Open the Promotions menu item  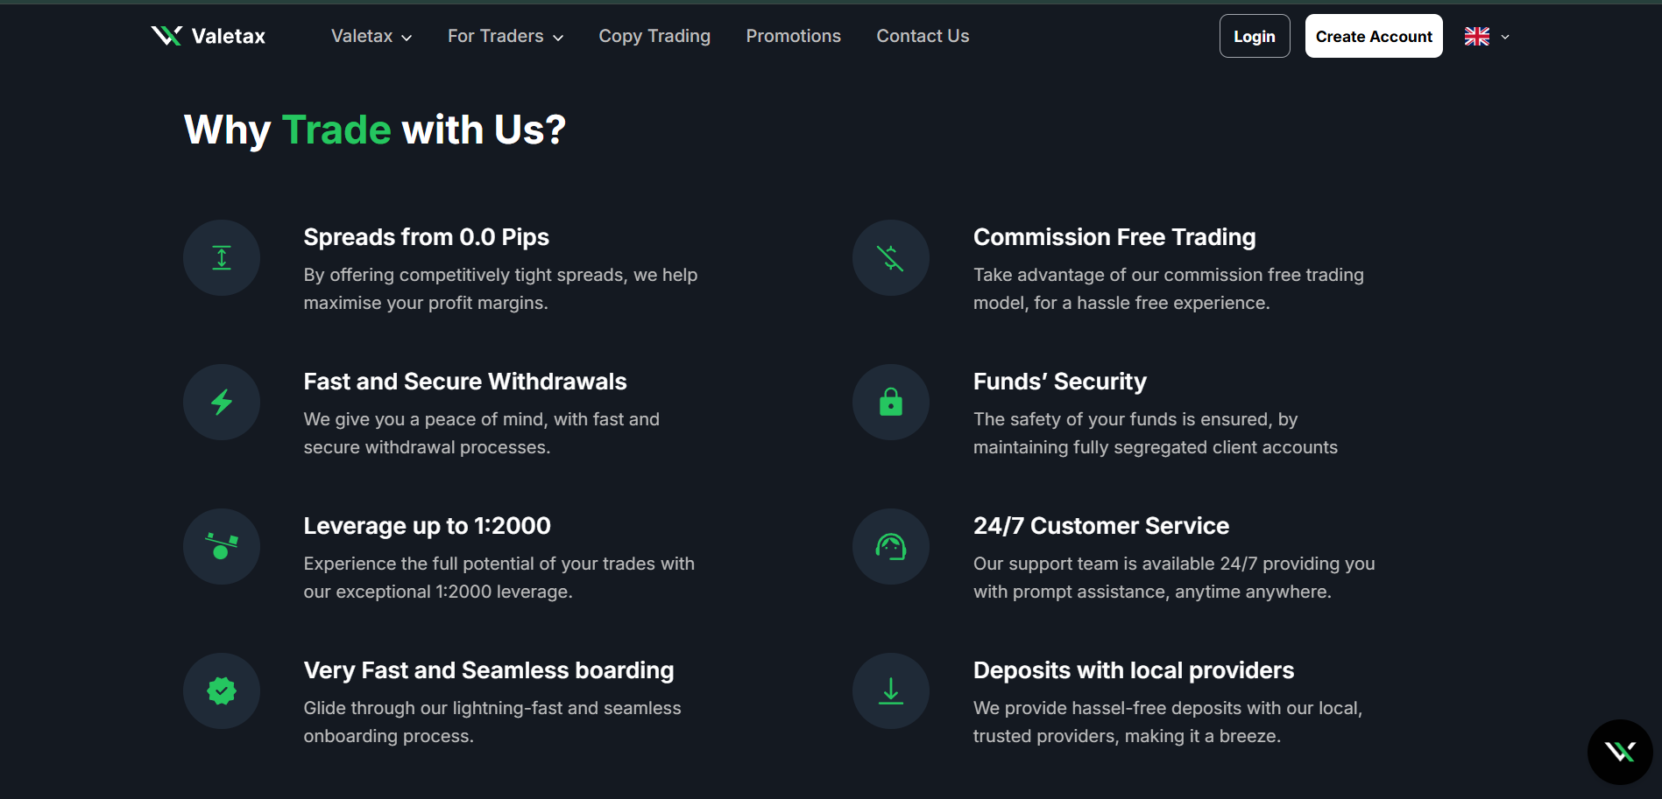click(793, 36)
